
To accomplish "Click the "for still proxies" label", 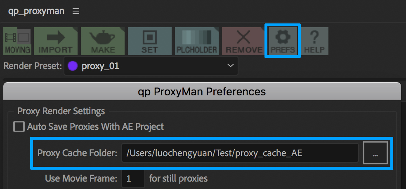I will click(x=178, y=179).
